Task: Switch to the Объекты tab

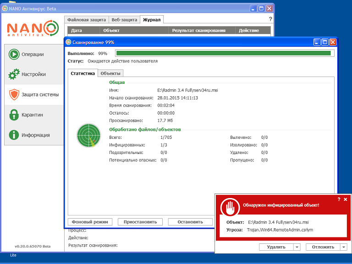Action: click(x=110, y=73)
